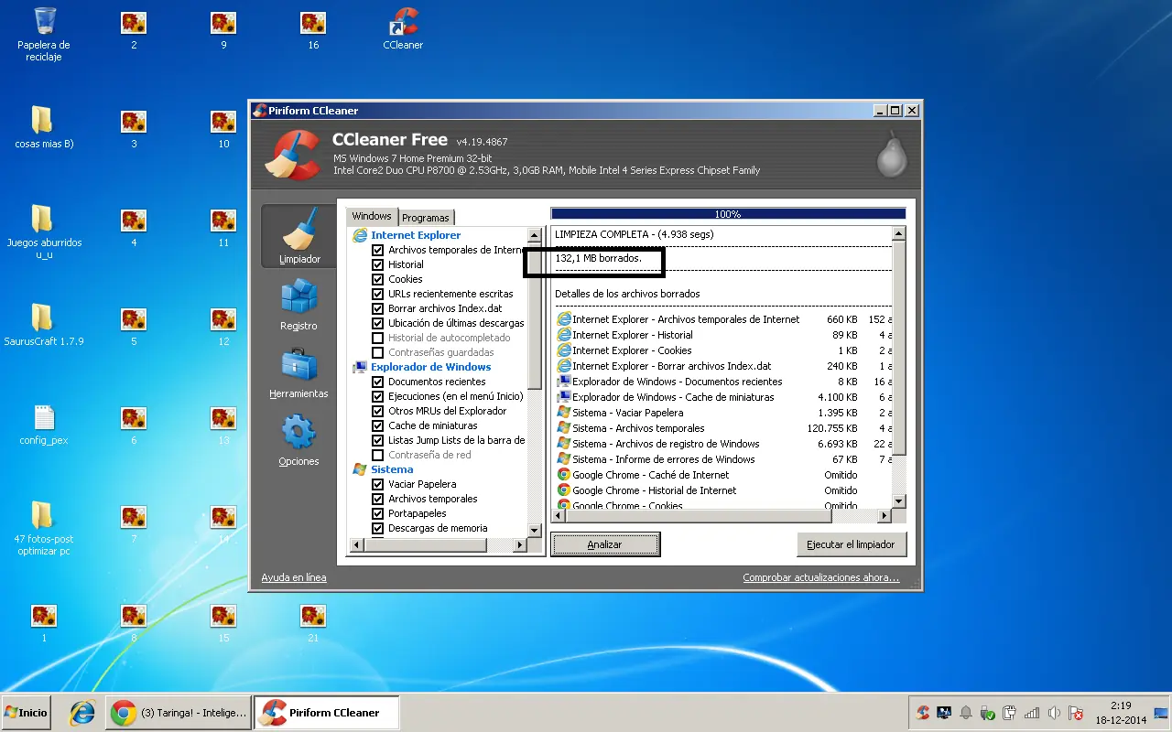Click options list scroll-up arrow

pyautogui.click(x=535, y=234)
